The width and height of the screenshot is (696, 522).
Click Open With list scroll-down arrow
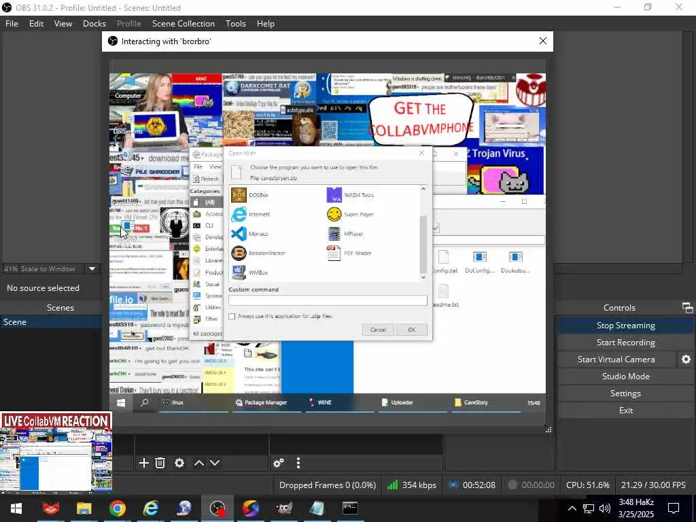point(423,277)
